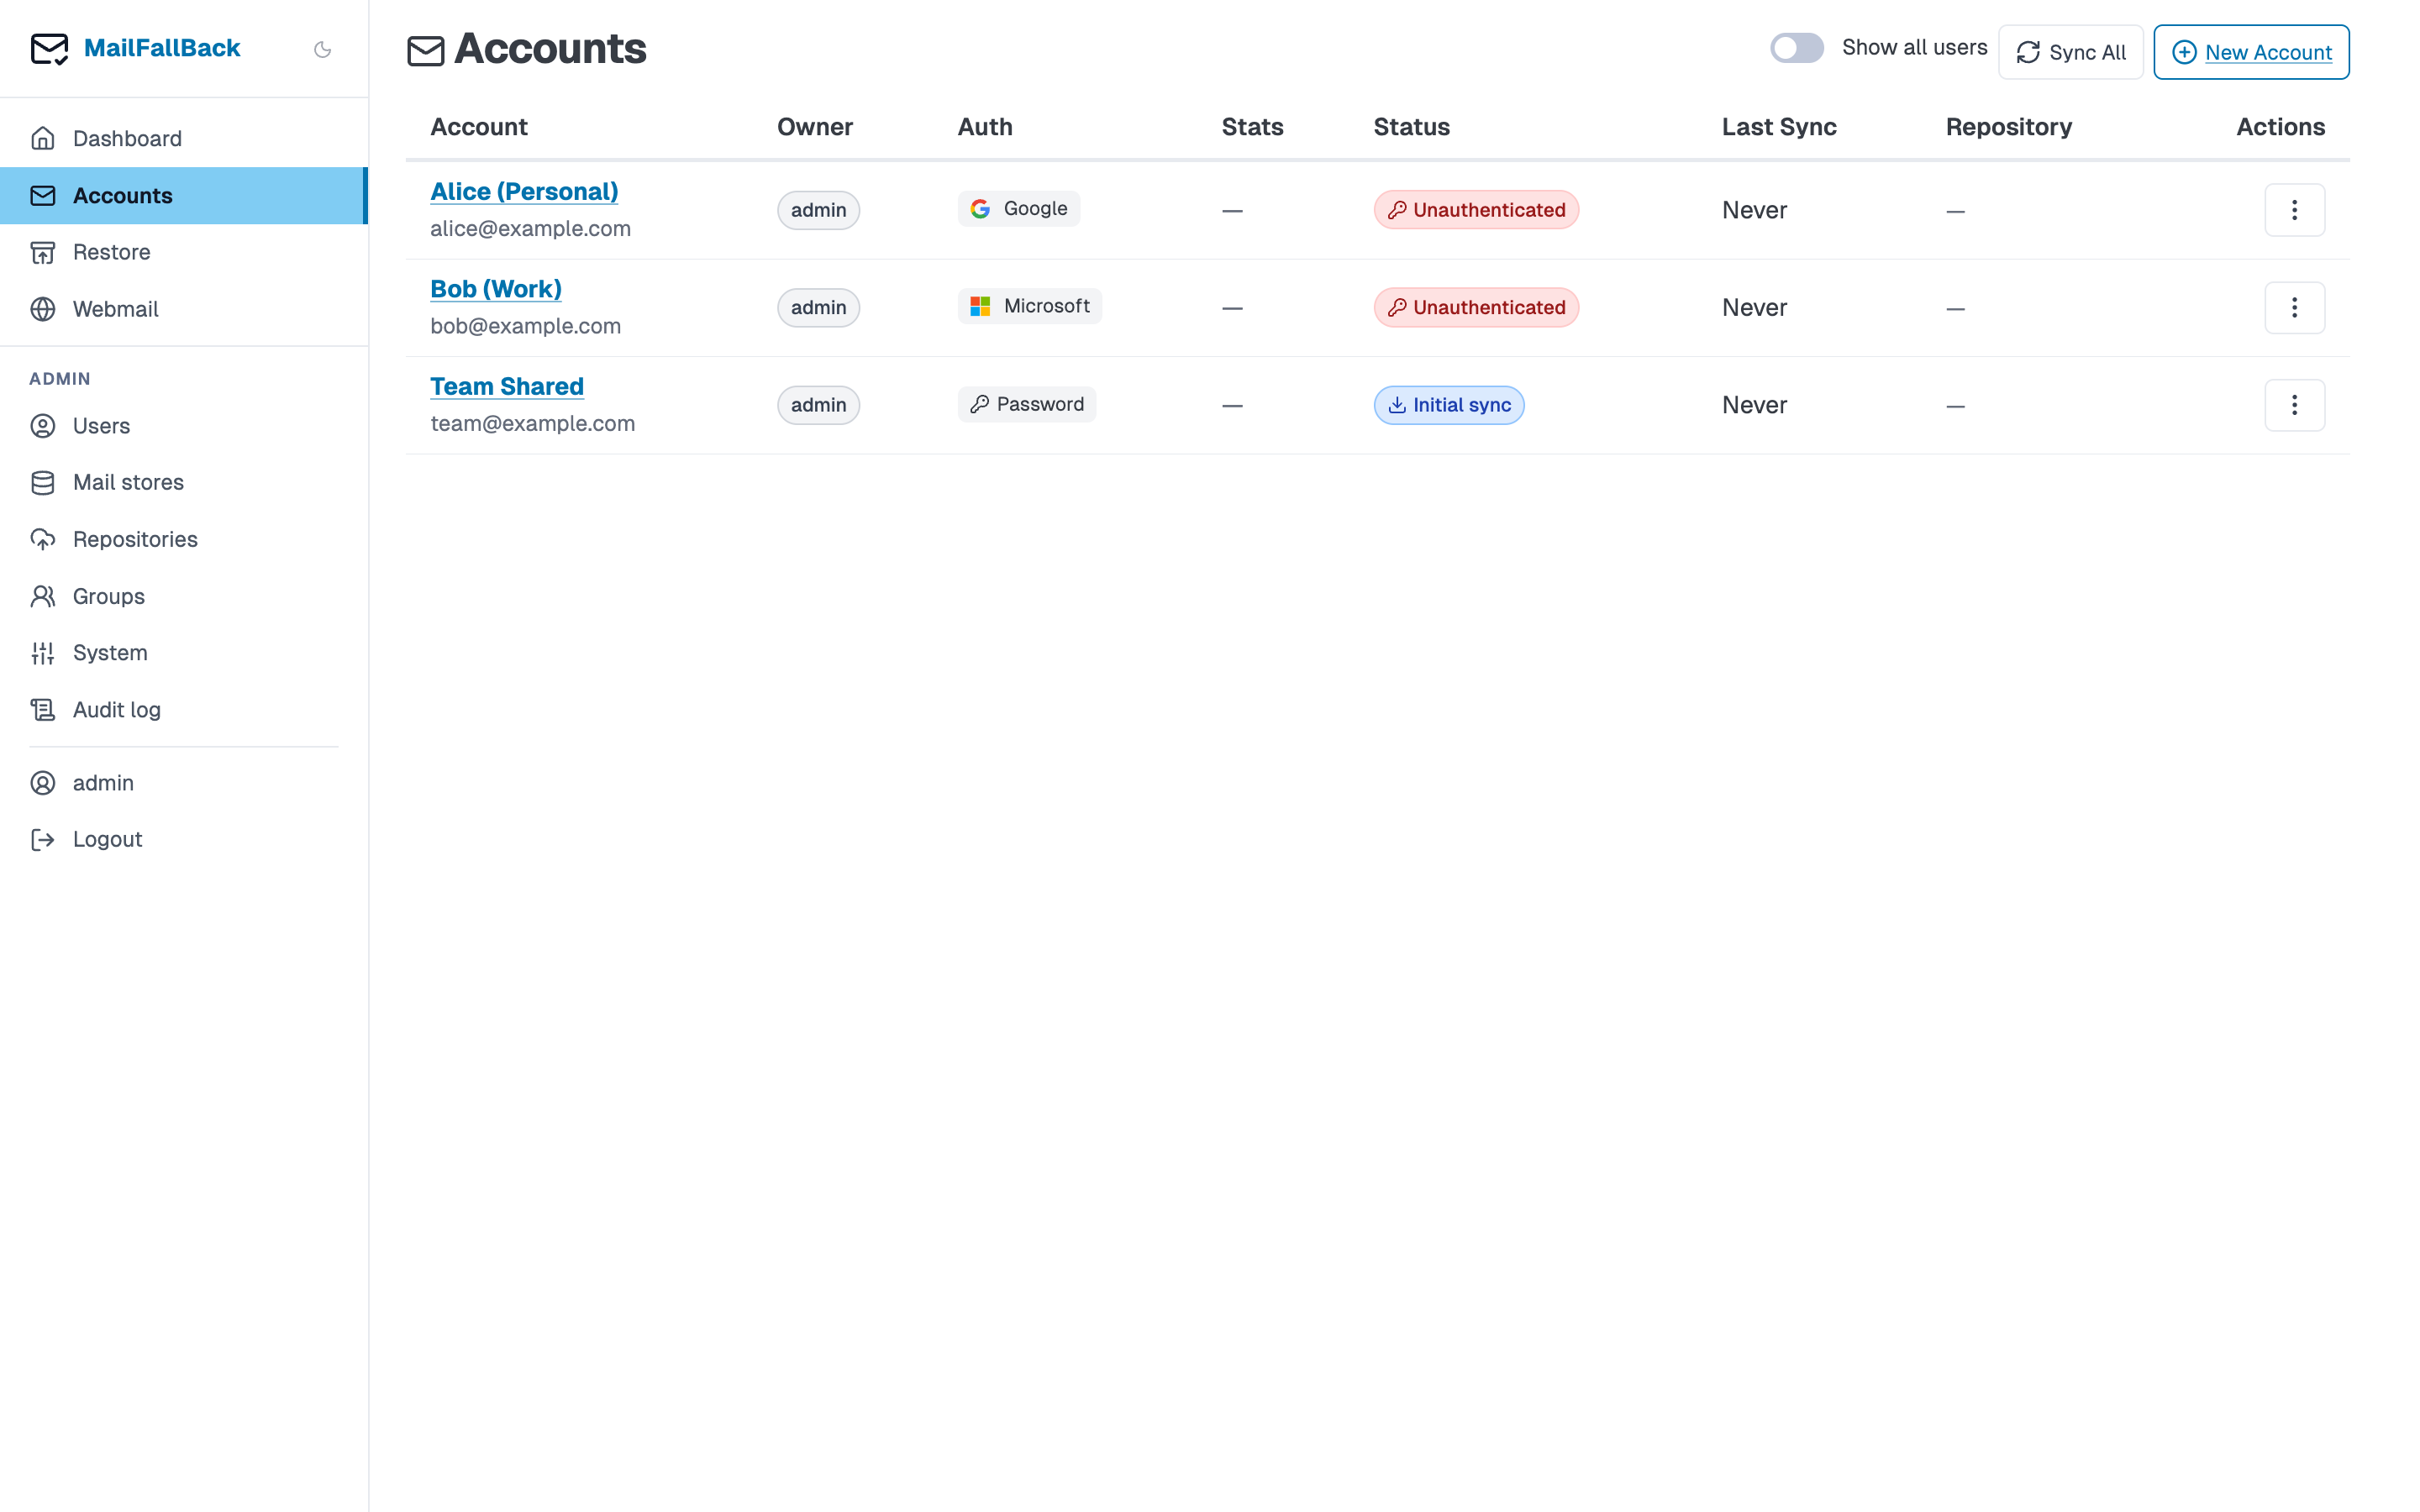Click the Dashboard home icon
The height and width of the screenshot is (1512, 2420).
43,138
